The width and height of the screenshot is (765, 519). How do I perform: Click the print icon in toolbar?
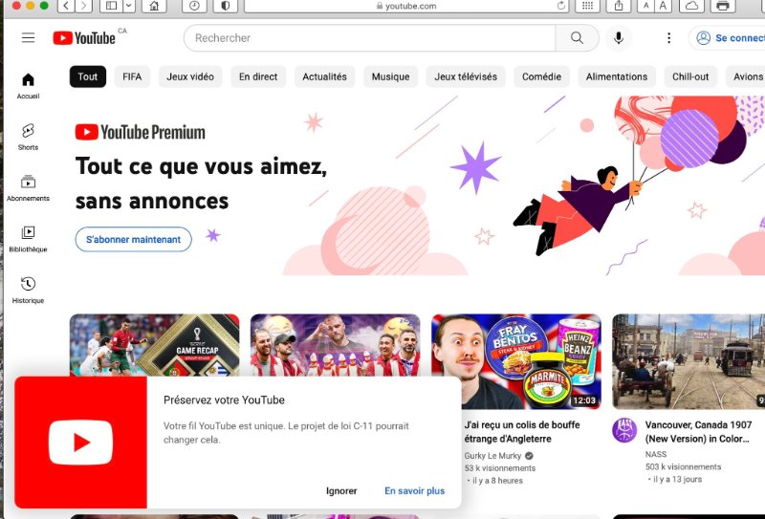click(723, 6)
